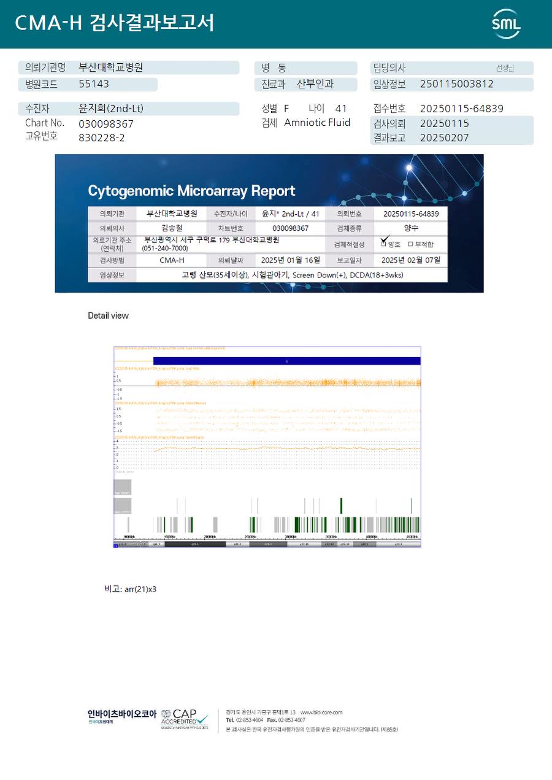The image size is (552, 780).
Task: Click the Chart No. value 030098367 at top
Action: pos(106,124)
